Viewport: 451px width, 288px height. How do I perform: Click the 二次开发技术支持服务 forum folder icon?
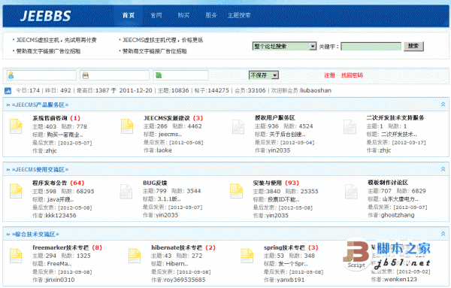coord(350,127)
